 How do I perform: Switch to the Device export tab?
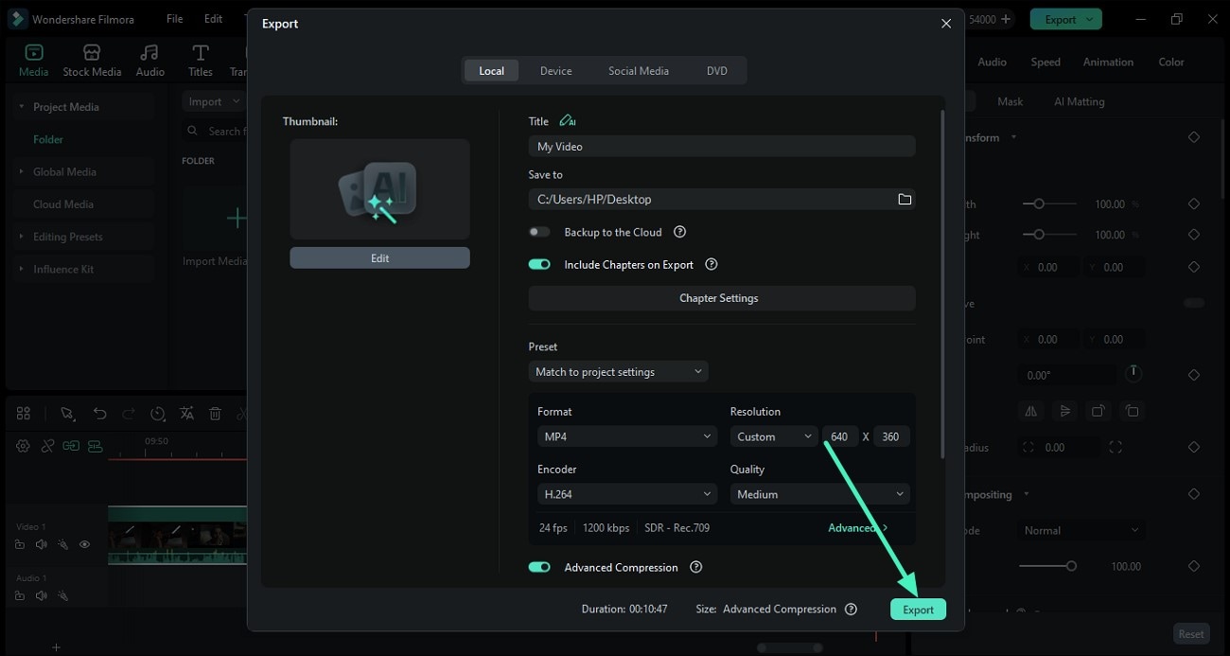click(555, 71)
